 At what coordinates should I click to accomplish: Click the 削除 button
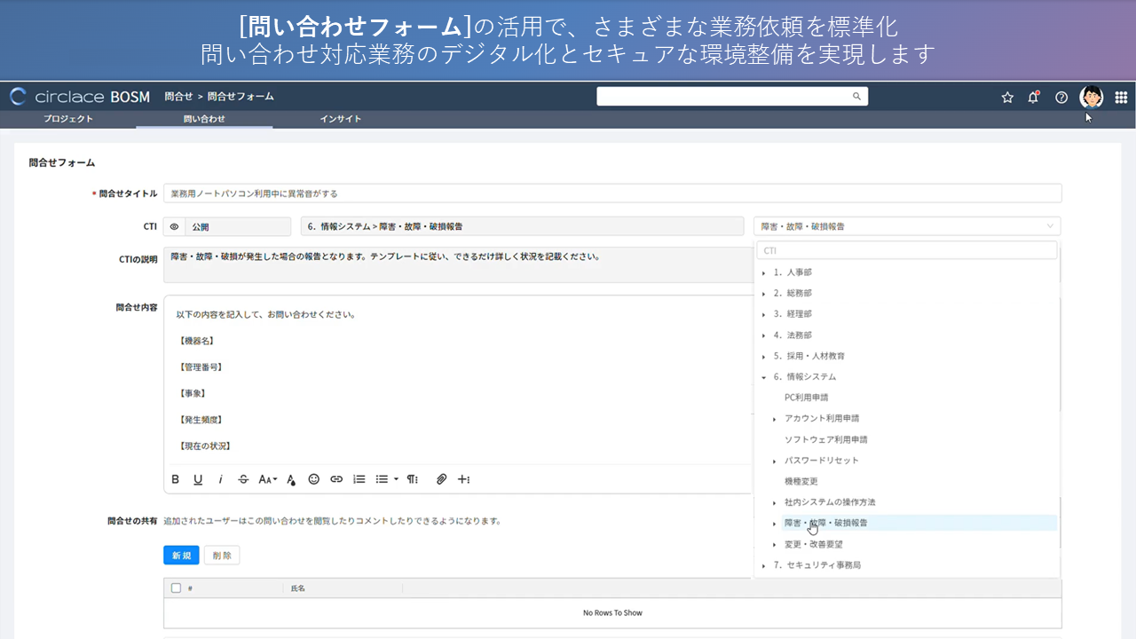point(222,556)
